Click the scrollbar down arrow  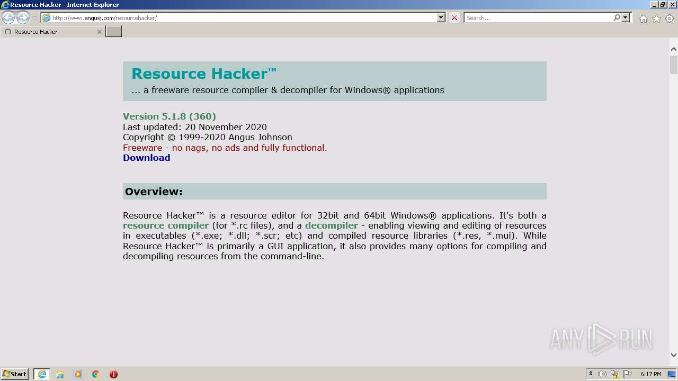coord(674,356)
